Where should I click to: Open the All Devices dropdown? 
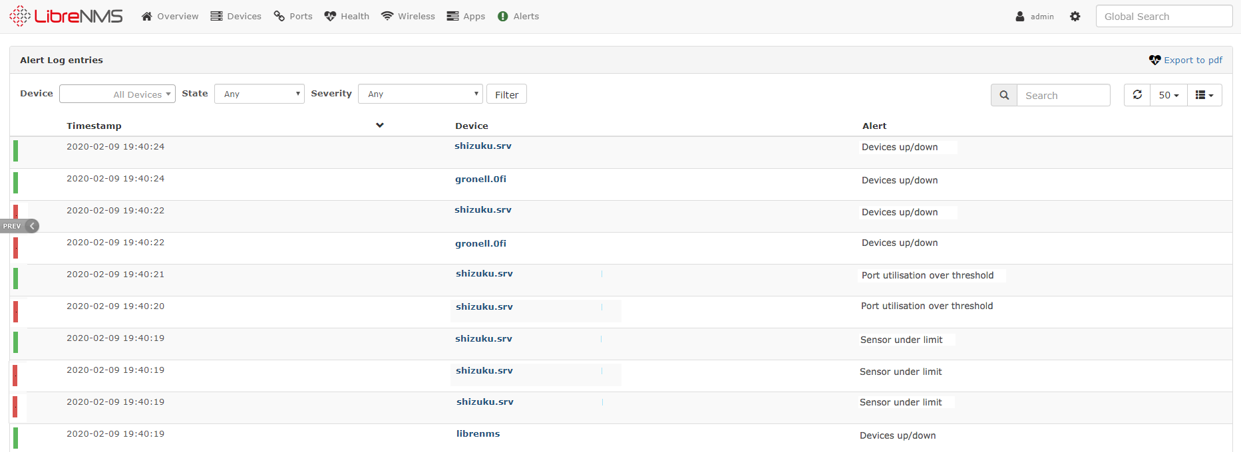[x=117, y=94]
